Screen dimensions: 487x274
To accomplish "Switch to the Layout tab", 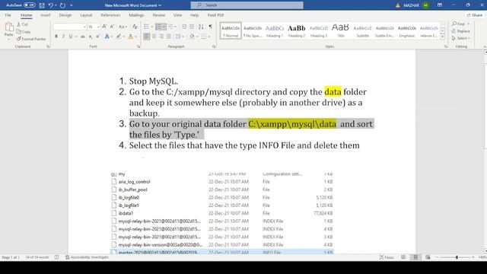I will pyautogui.click(x=86, y=15).
